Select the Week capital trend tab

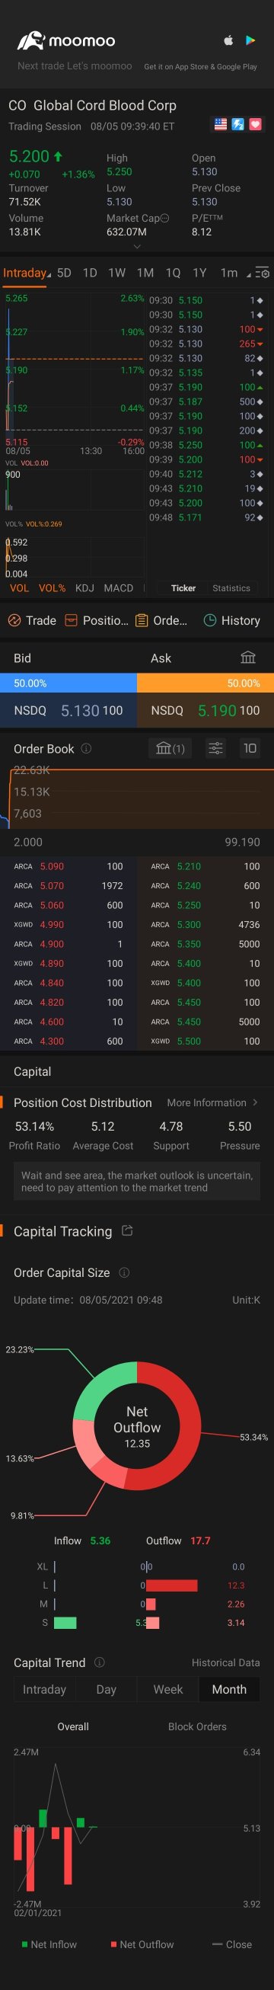[167, 1690]
